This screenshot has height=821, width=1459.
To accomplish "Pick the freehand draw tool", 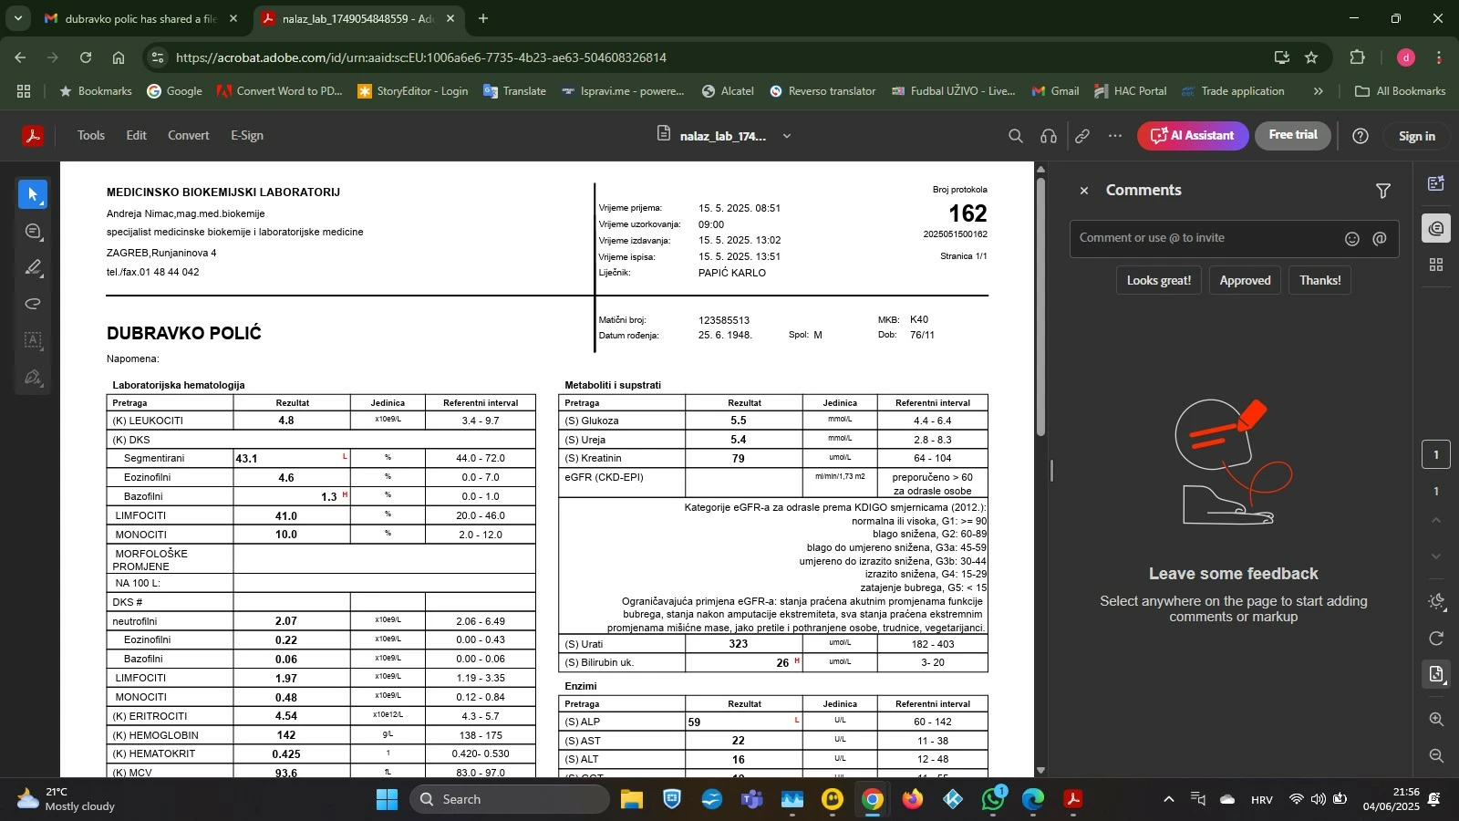I will click(33, 305).
